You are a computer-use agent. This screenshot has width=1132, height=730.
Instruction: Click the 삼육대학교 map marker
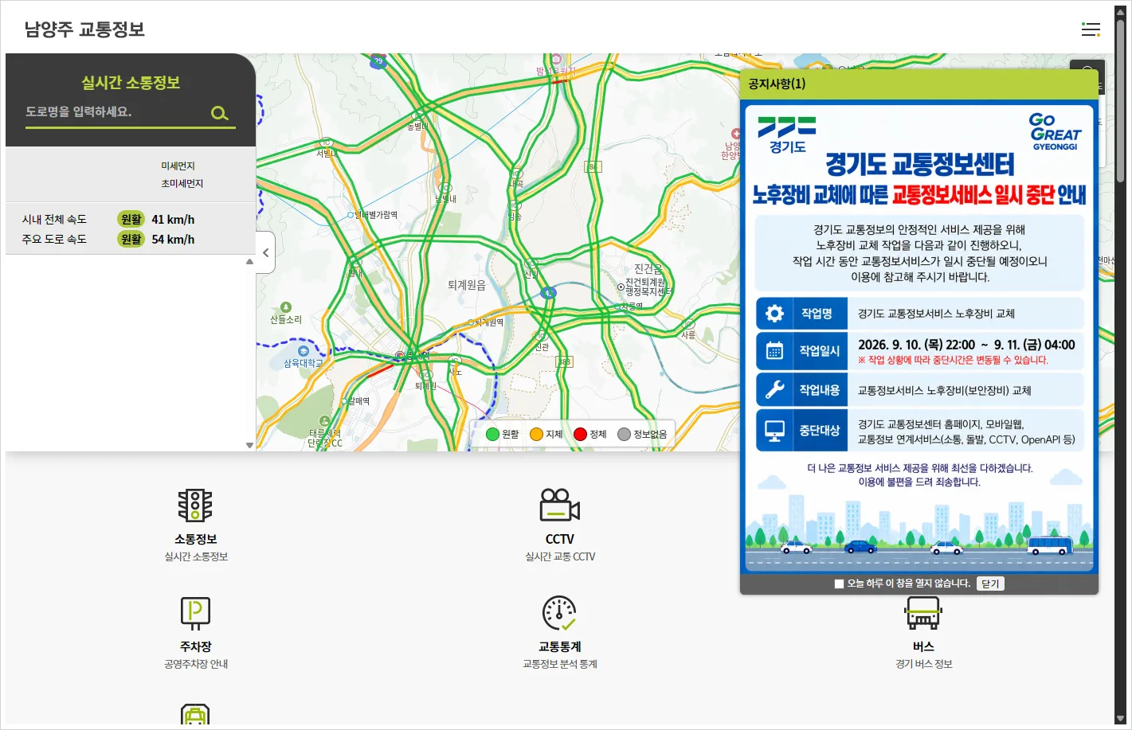click(x=303, y=351)
